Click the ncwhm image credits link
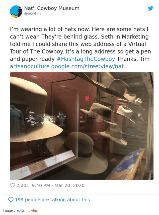Screen dimensions: 159x215 [x=32, y=210]
